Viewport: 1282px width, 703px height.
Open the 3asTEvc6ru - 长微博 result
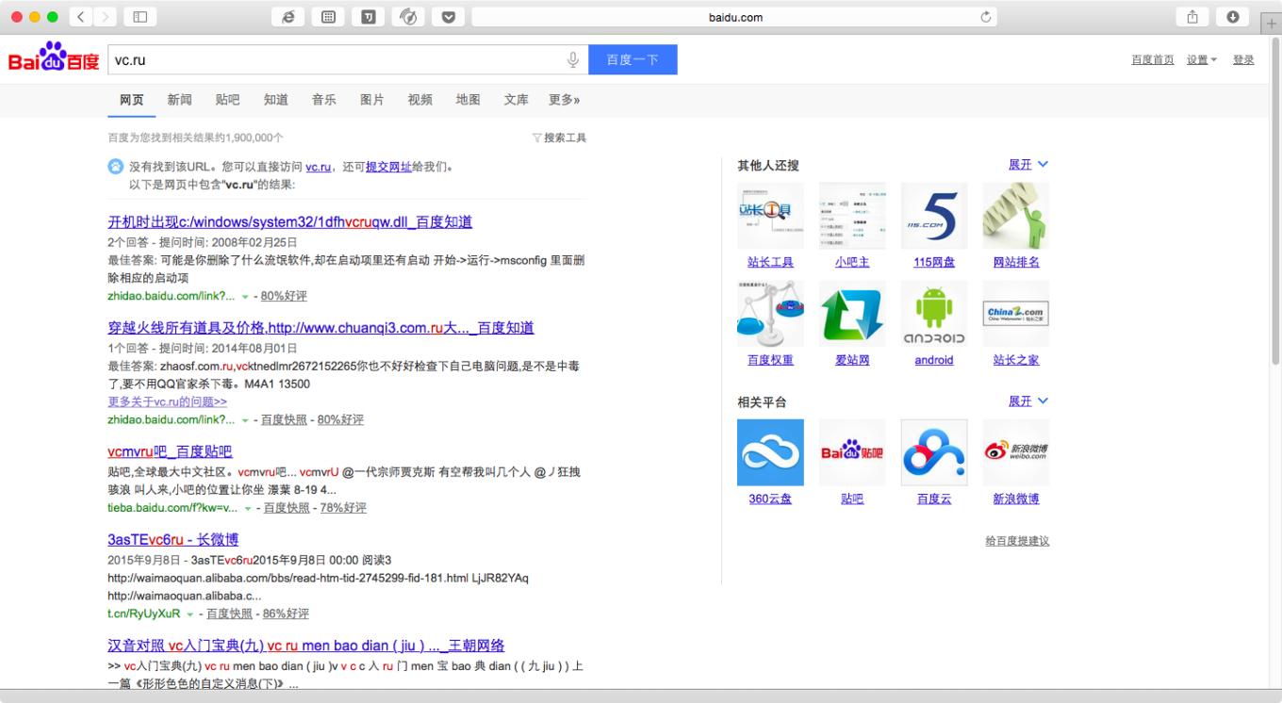(x=173, y=540)
